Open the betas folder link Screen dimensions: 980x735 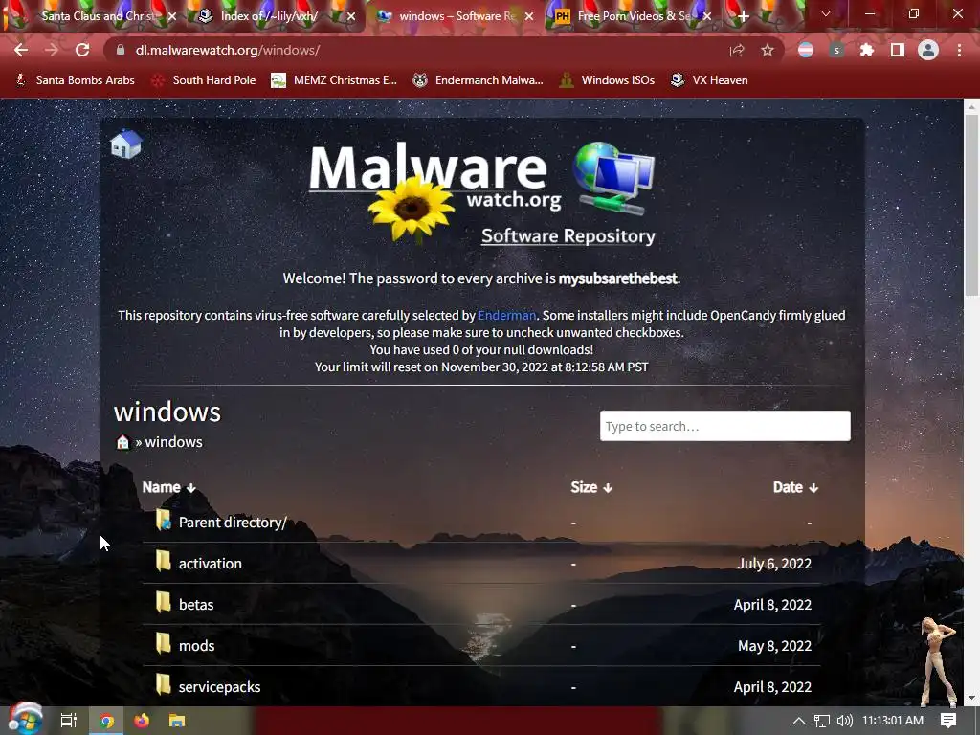click(x=196, y=605)
